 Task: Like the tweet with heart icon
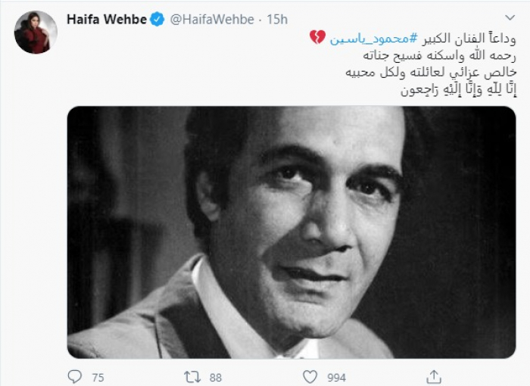[x=310, y=376]
